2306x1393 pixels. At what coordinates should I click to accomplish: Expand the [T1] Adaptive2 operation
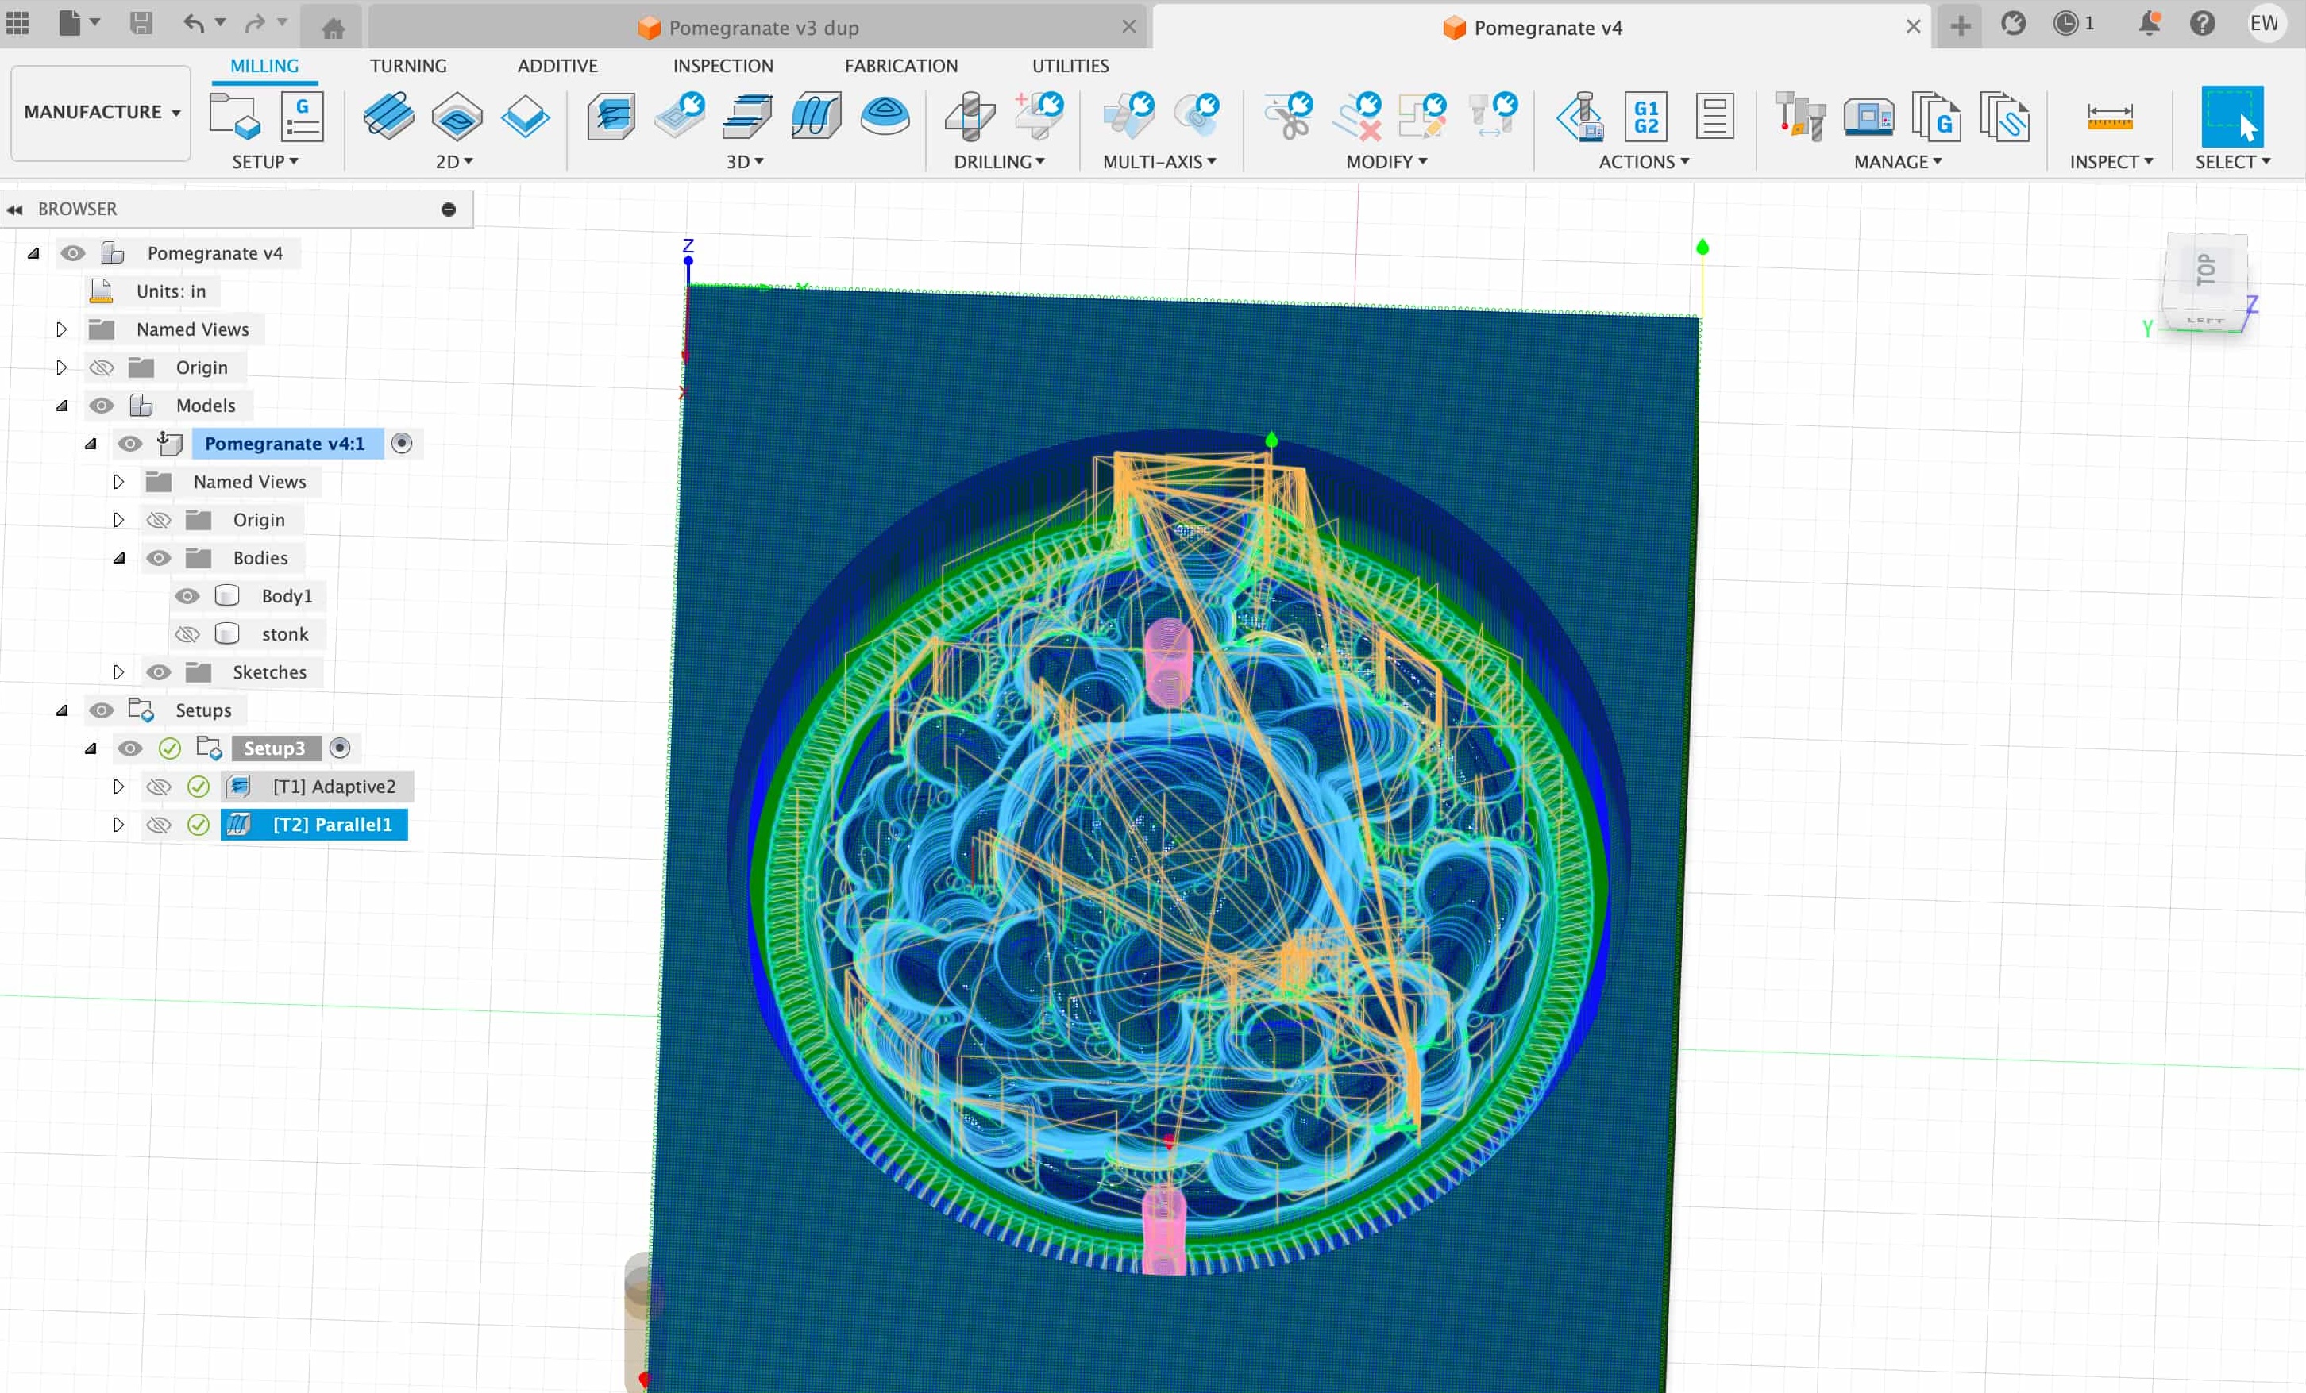click(118, 787)
